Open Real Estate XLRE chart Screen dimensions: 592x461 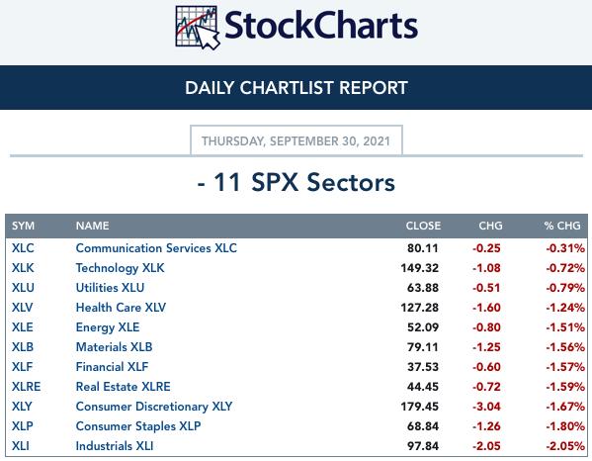[x=124, y=387]
